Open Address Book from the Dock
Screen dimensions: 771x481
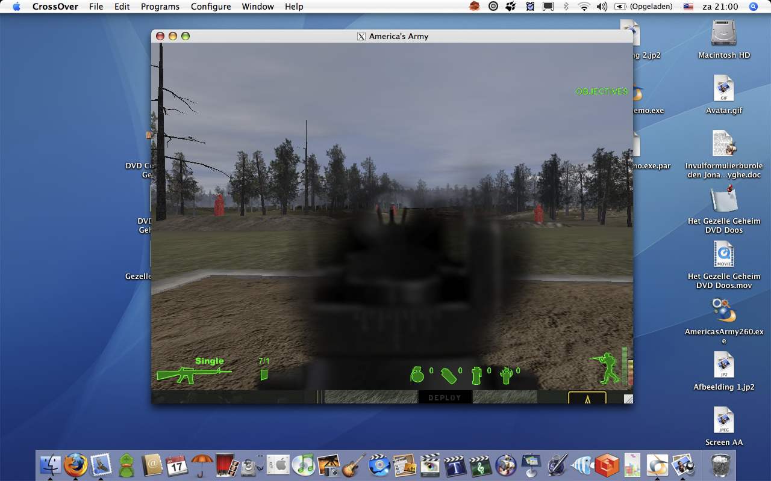(x=152, y=465)
